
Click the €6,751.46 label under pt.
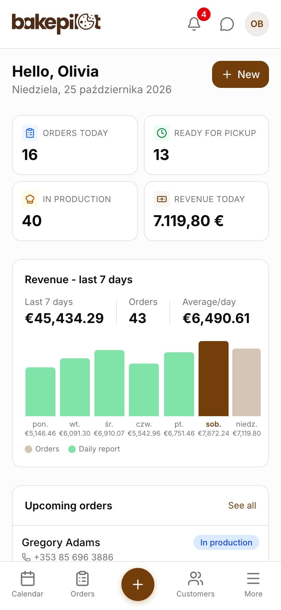pyautogui.click(x=179, y=433)
